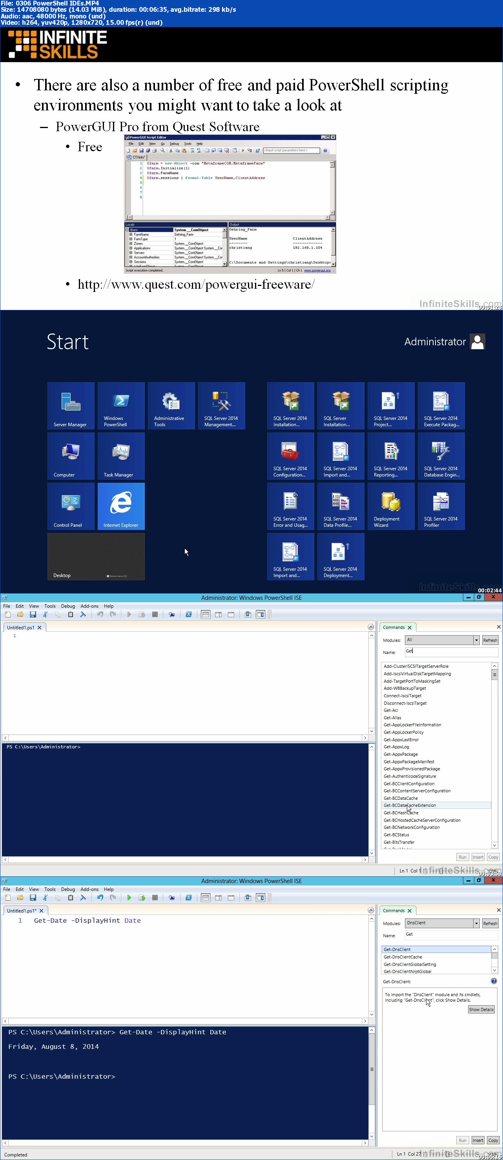Open Debug menu in empty-script ISE window
503x1160 pixels.
[68, 606]
